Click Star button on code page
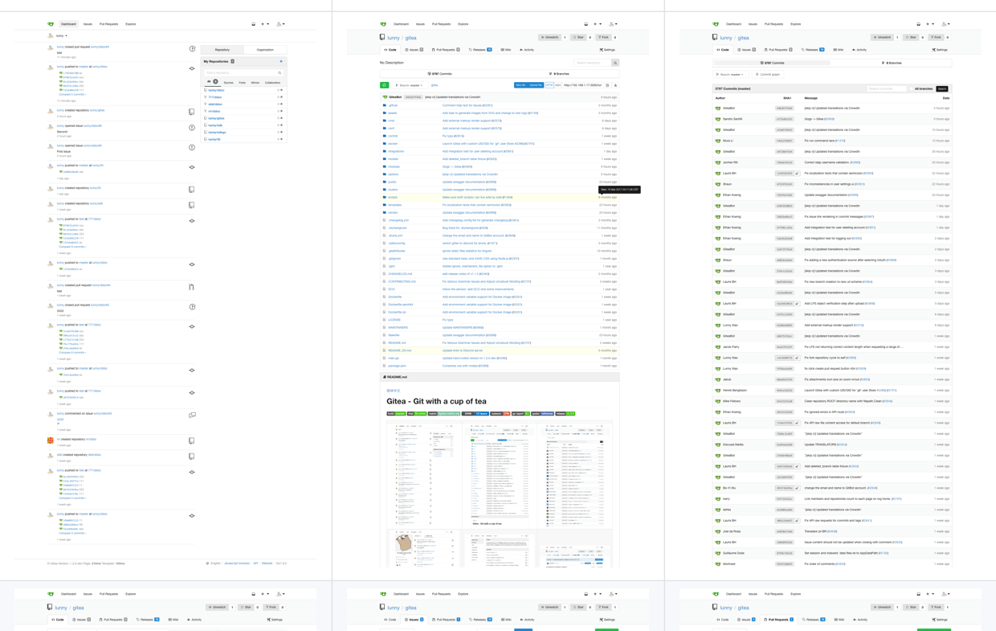Screen dimensions: 996x631 578,37
